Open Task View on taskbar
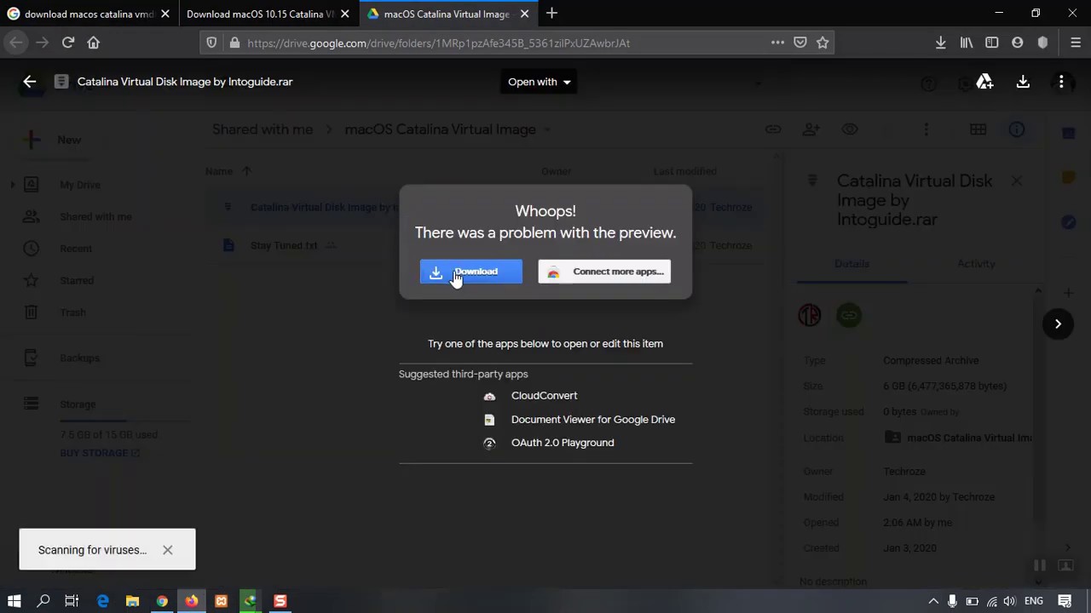This screenshot has width=1091, height=613. pyautogui.click(x=72, y=601)
